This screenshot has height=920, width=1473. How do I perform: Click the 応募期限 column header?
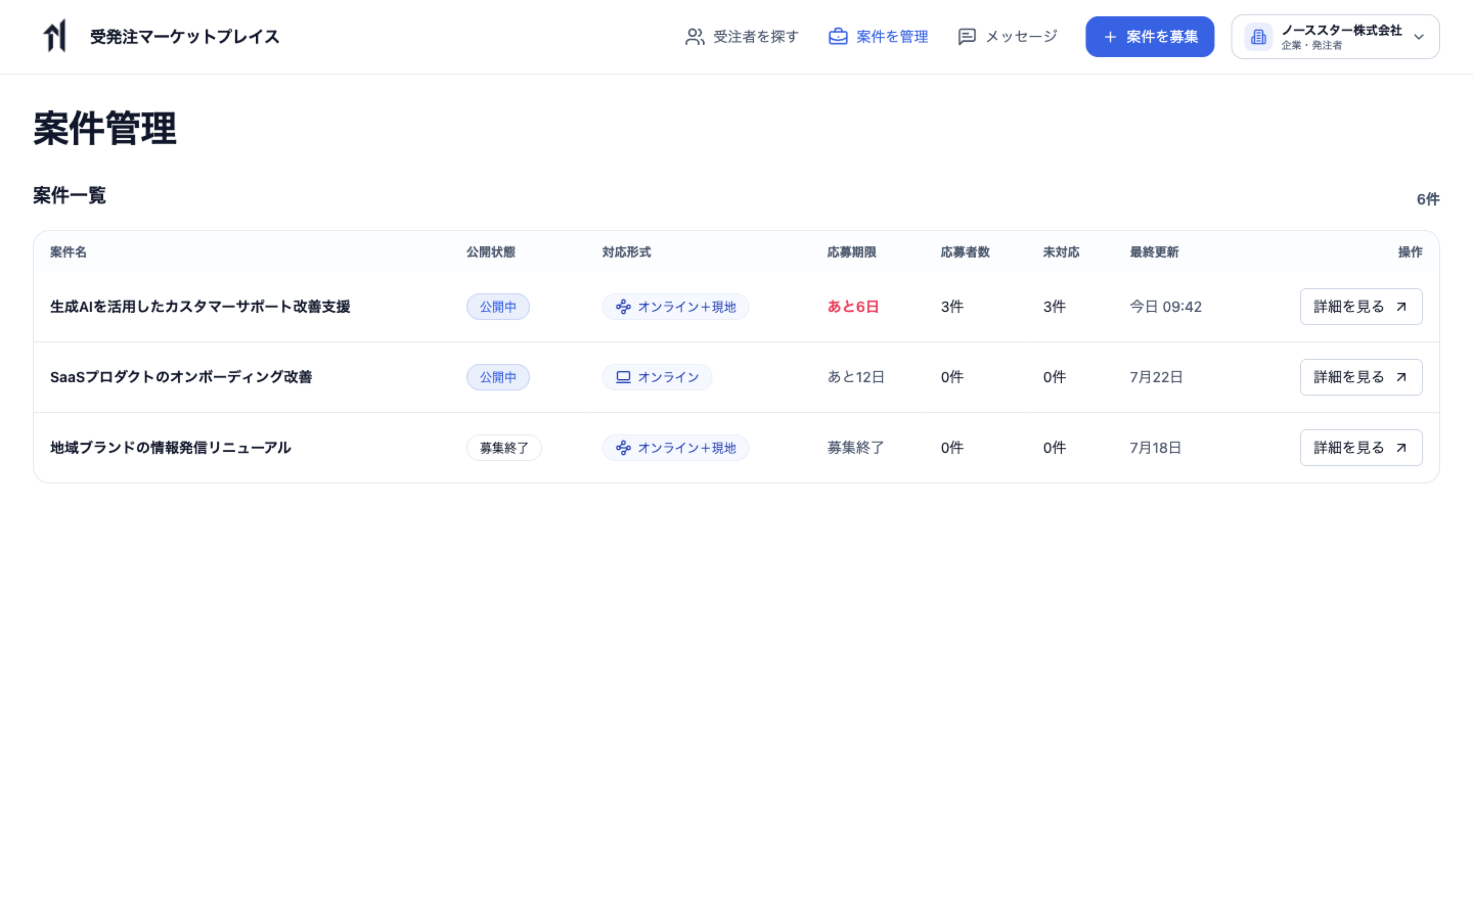(x=852, y=252)
